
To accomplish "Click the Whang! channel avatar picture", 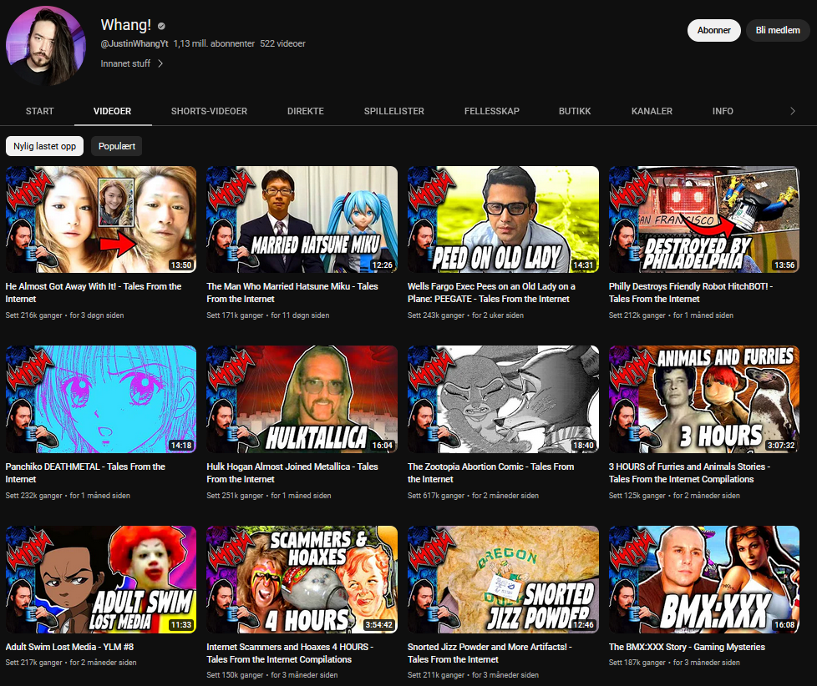I will tap(45, 45).
